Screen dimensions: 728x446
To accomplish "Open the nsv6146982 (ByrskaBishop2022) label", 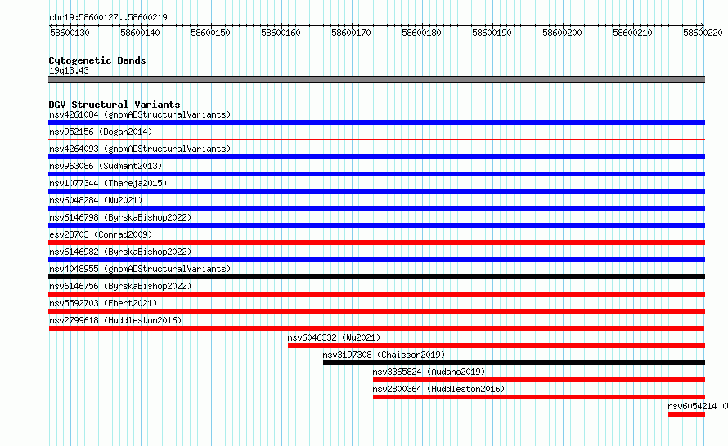I will pyautogui.click(x=120, y=252).
